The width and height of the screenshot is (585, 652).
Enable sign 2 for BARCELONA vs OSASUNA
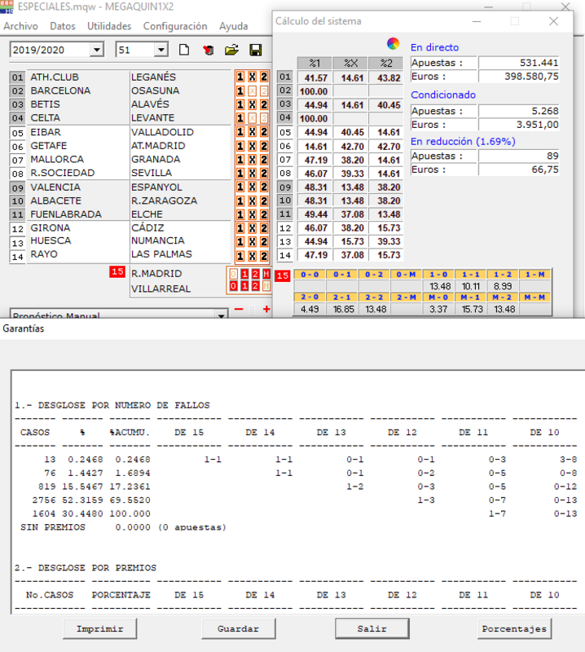click(264, 90)
